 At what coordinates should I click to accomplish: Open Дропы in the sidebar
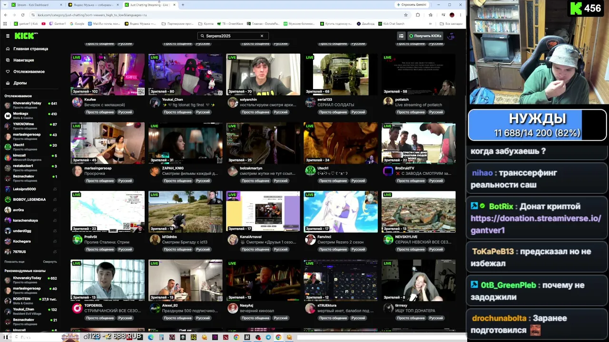tap(20, 83)
